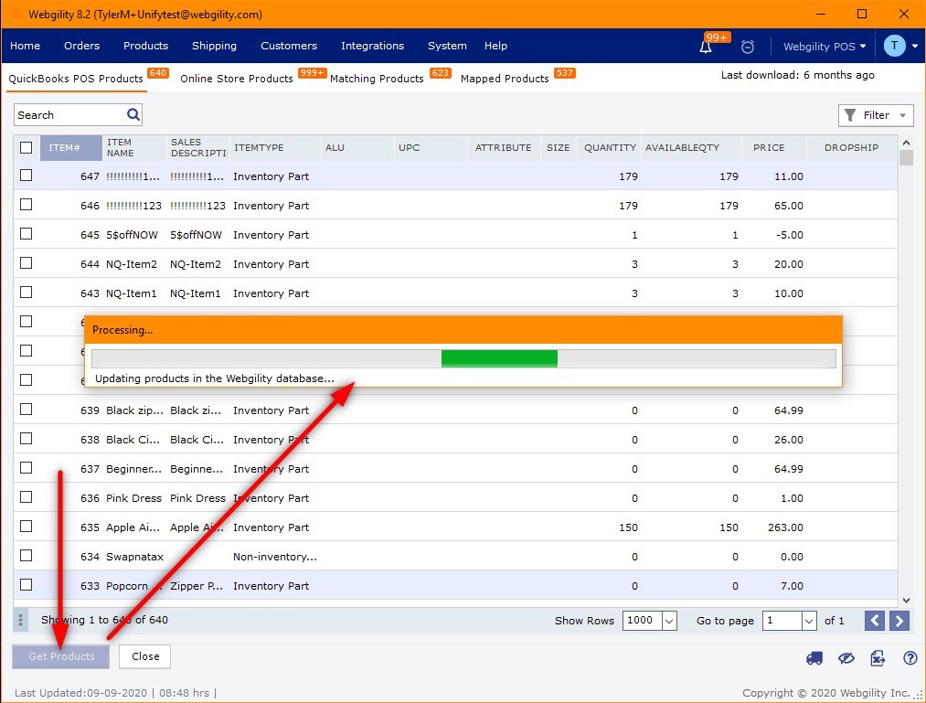Image resolution: width=926 pixels, height=703 pixels.
Task: Sort by ITEM# column header
Action: pos(71,148)
